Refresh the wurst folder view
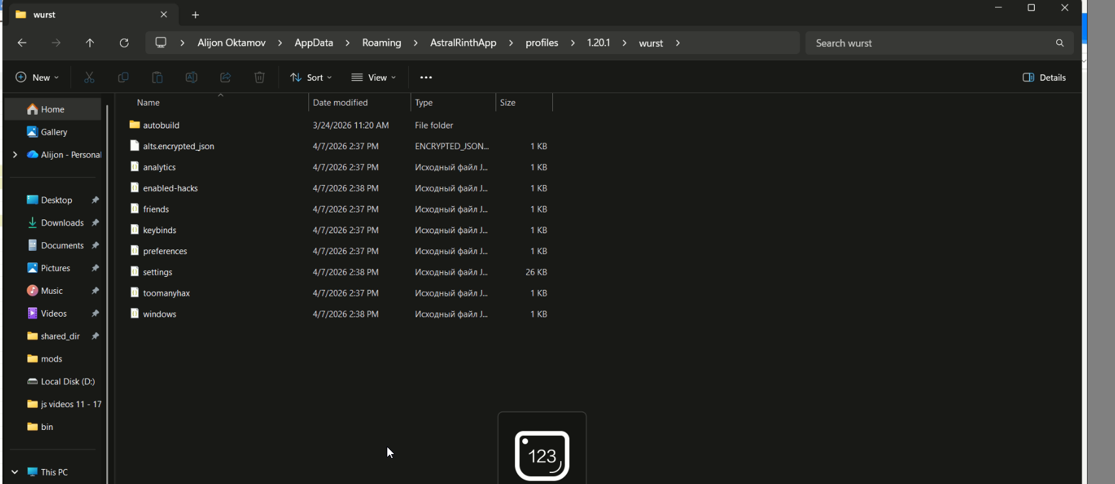The height and width of the screenshot is (484, 1115). click(x=124, y=43)
